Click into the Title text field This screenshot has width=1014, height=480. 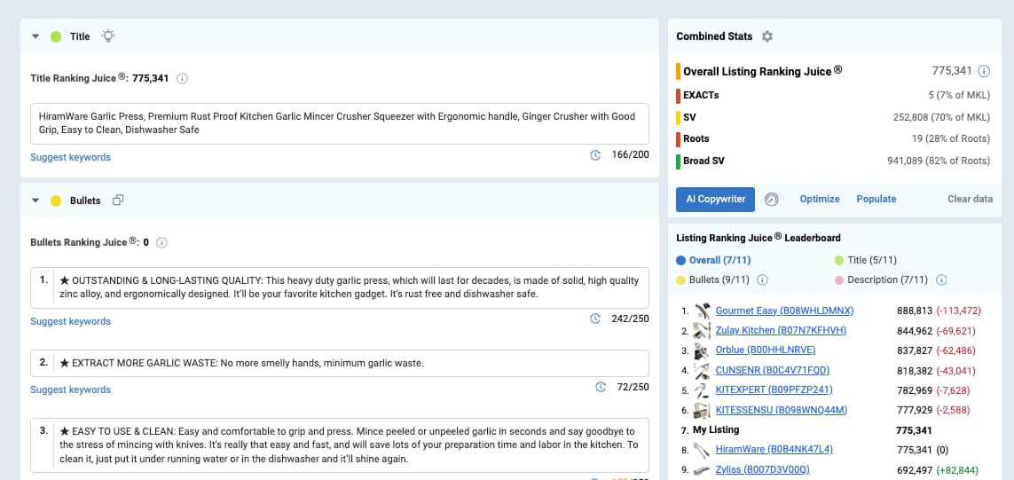coord(340,123)
